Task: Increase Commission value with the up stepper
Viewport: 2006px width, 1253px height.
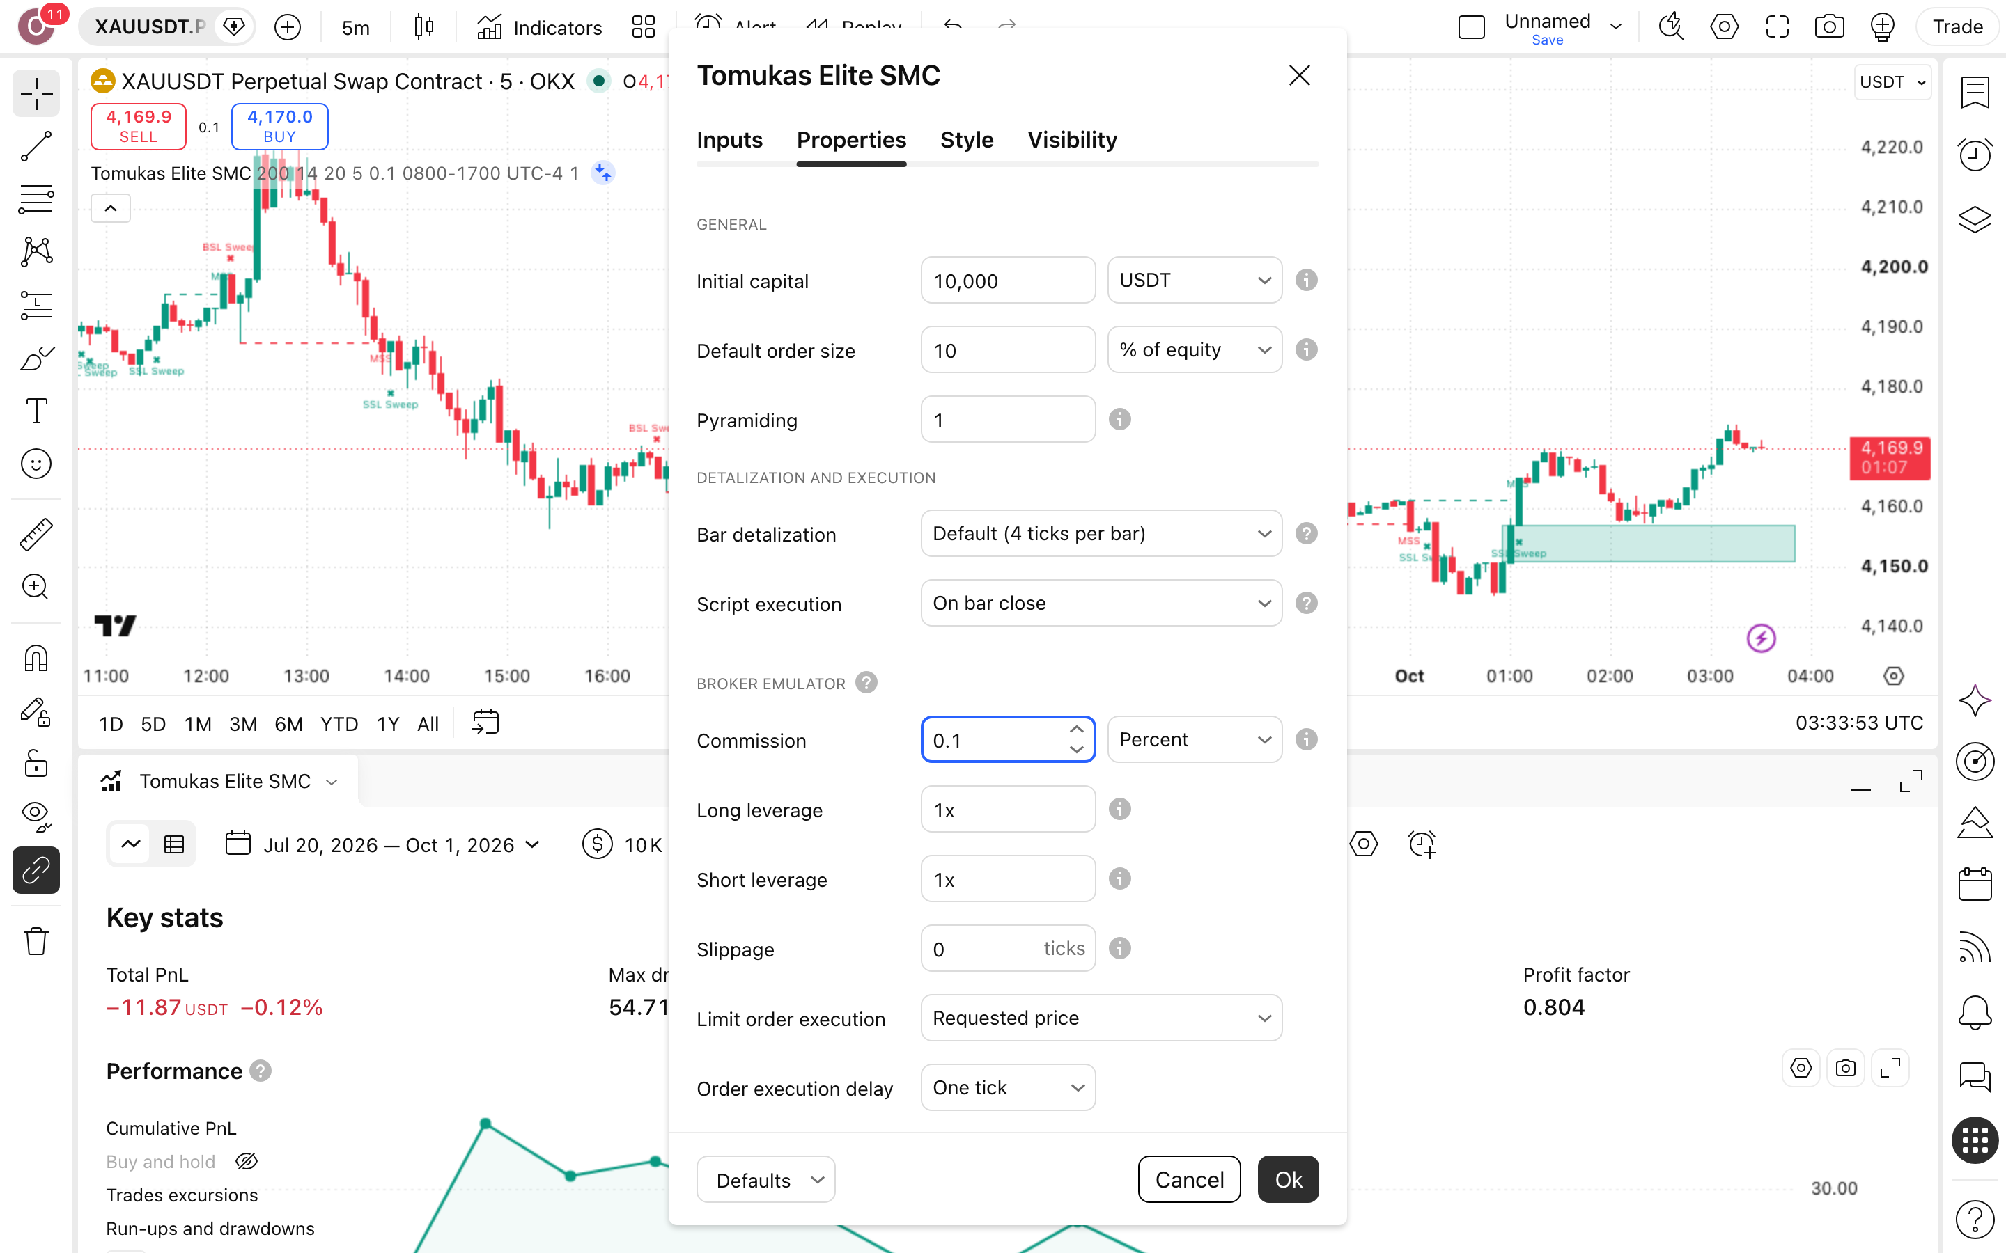Action: (x=1076, y=730)
